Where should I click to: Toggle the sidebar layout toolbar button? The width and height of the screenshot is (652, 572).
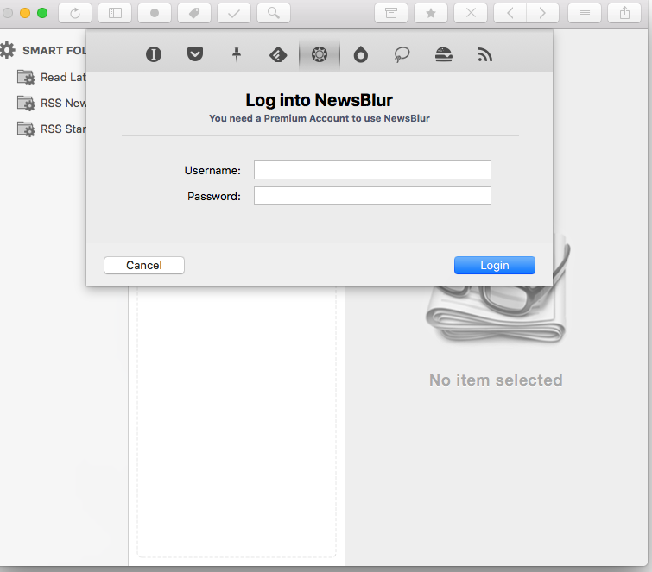(115, 13)
